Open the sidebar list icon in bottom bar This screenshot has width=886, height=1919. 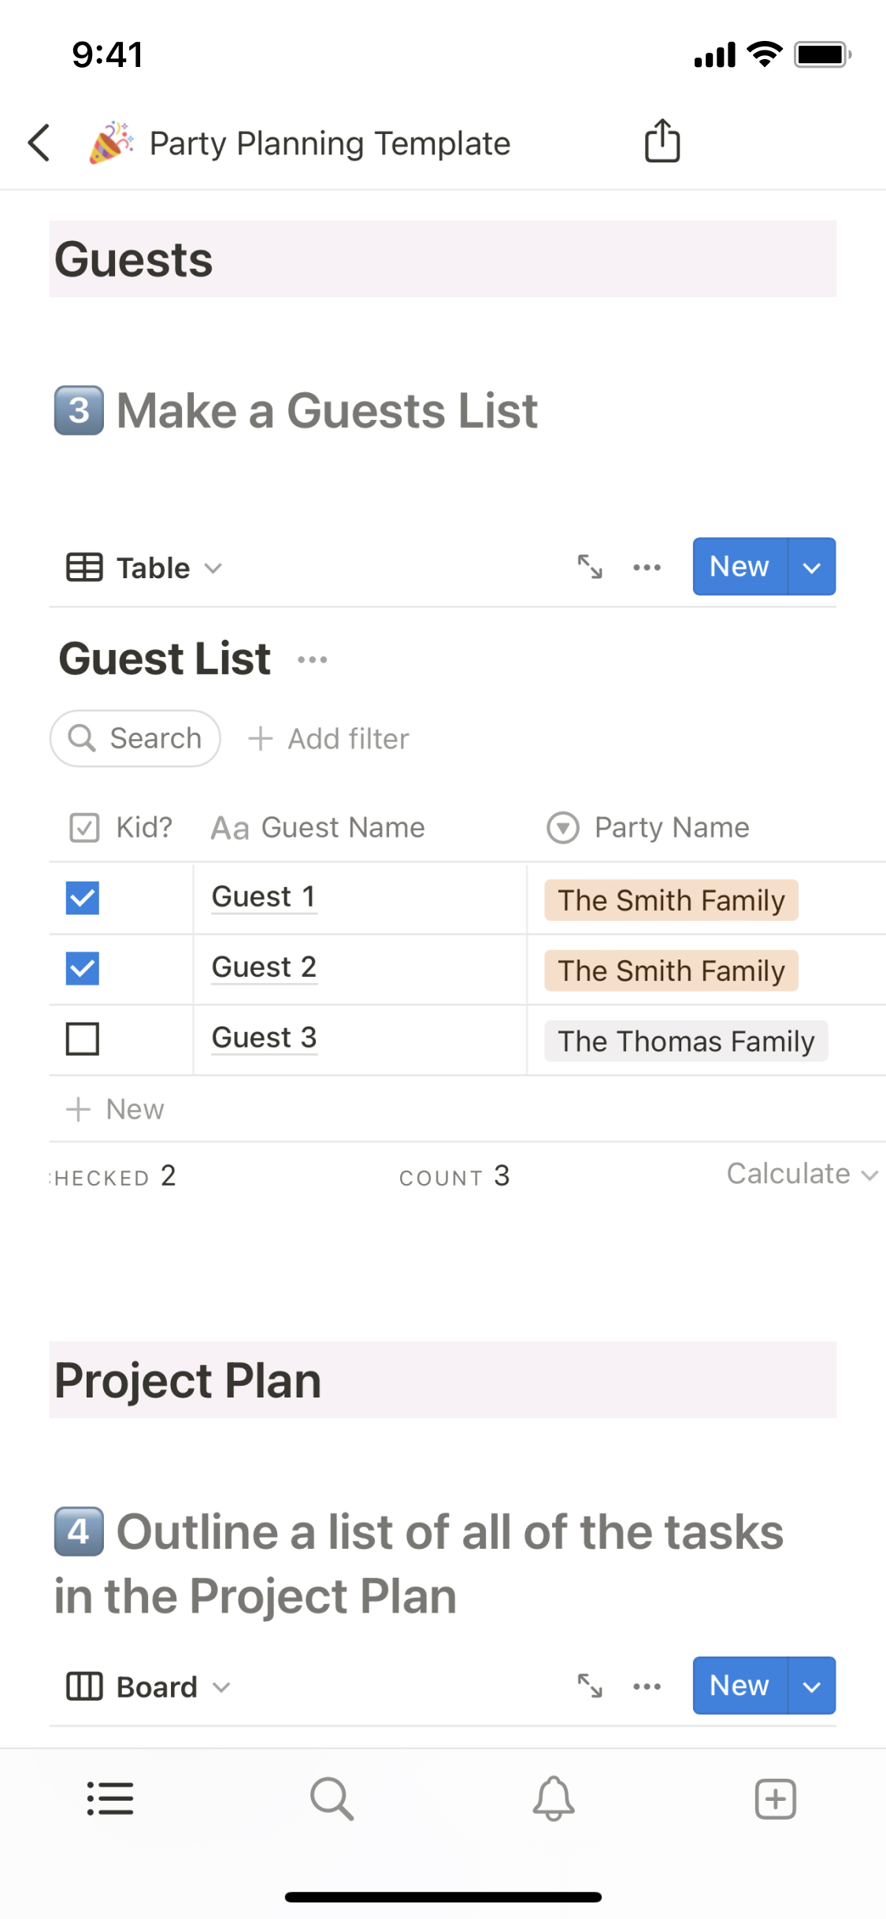pyautogui.click(x=110, y=1798)
